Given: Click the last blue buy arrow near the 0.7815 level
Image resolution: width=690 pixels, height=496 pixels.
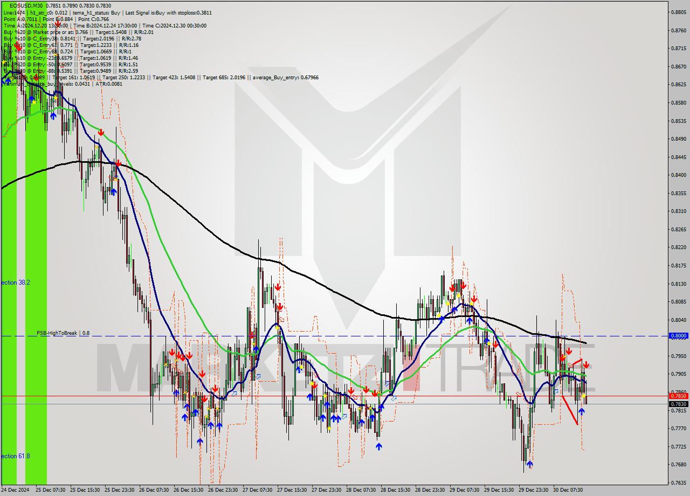Looking at the screenshot, I should 581,411.
